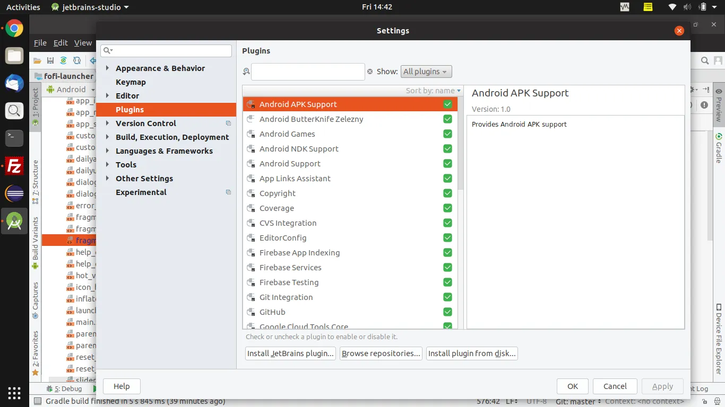Viewport: 725px width, 407px height.
Task: Disable the Android APK Support plugin
Action: click(447, 104)
